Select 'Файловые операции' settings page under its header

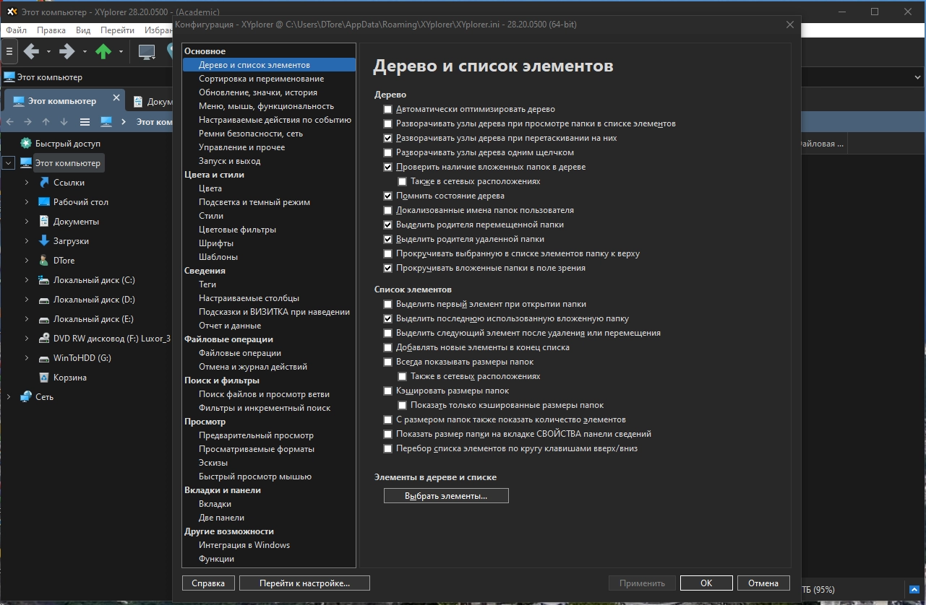pos(240,353)
